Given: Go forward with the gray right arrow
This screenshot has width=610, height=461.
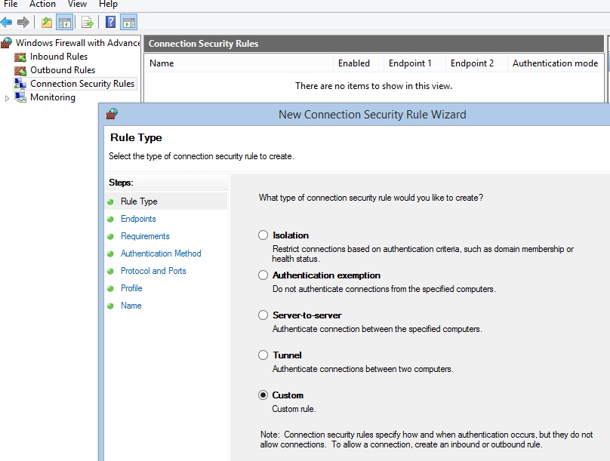Looking at the screenshot, I should pos(23,22).
